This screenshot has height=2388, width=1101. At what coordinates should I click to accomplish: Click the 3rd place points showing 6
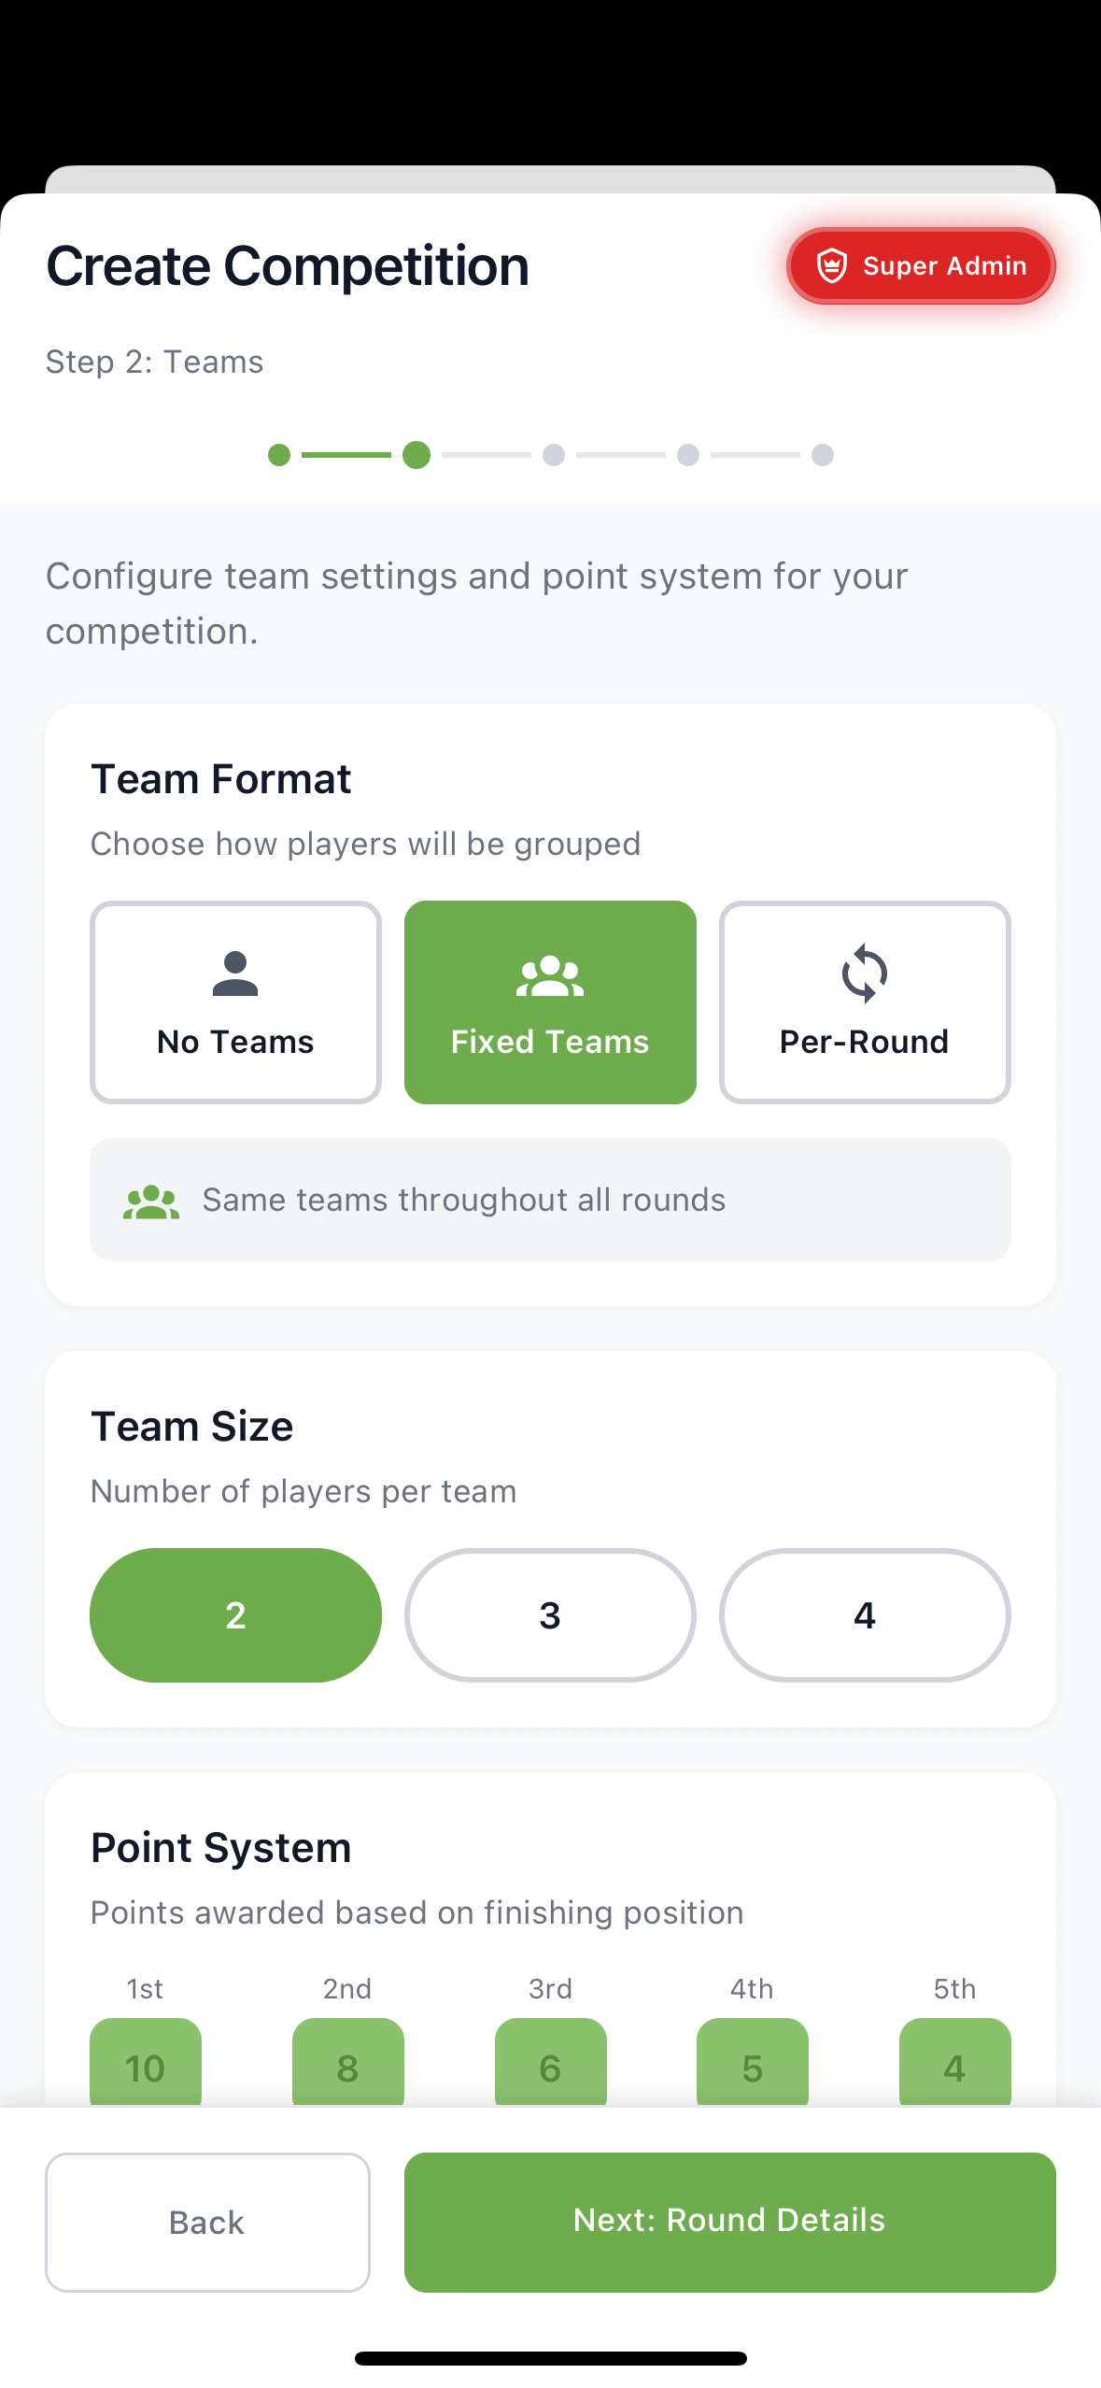pos(550,2068)
